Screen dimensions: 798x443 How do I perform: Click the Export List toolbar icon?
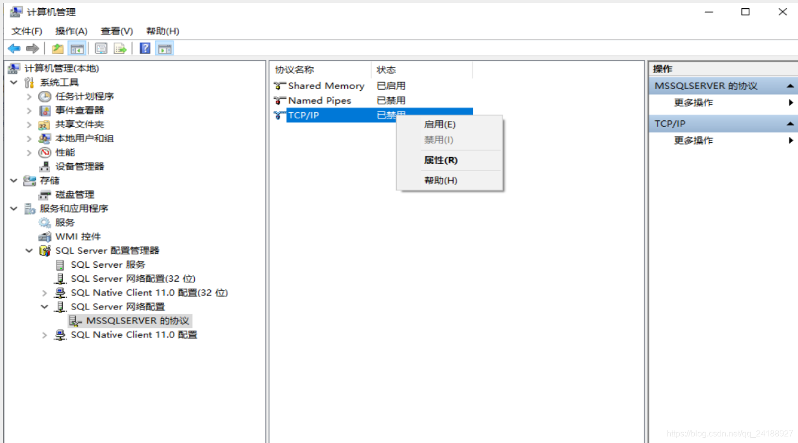tap(120, 49)
